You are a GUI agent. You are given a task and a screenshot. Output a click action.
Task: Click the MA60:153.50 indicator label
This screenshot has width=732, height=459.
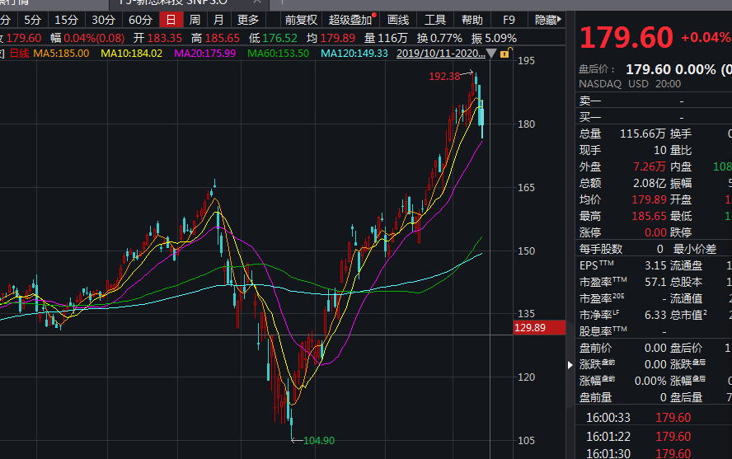[279, 54]
